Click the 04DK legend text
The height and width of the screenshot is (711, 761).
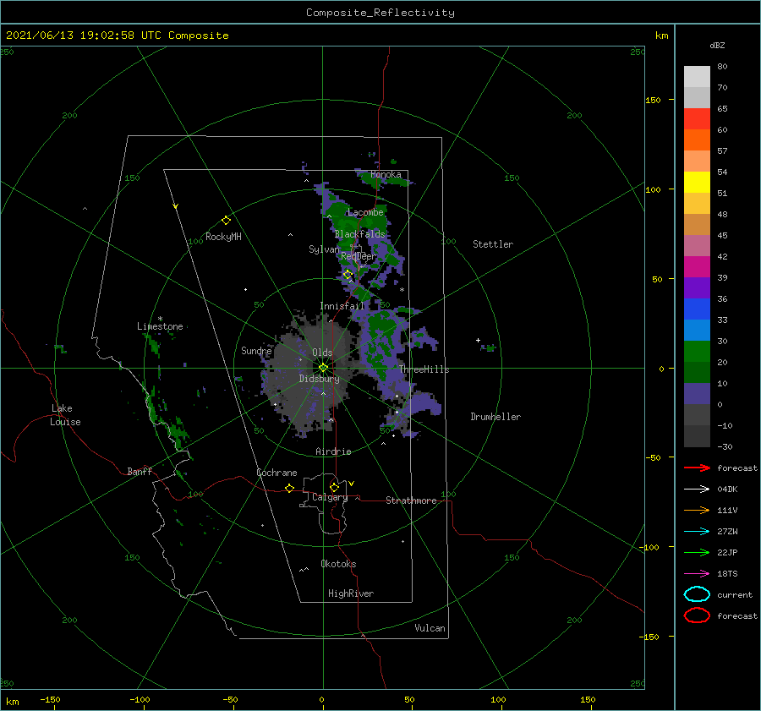pos(727,489)
